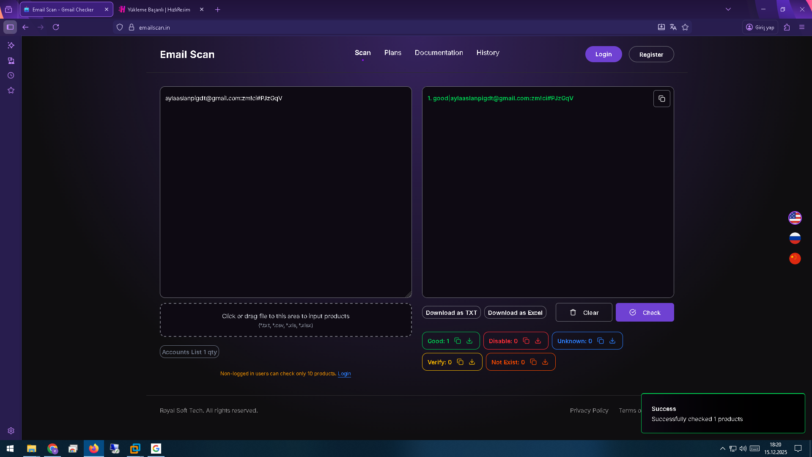Click the file drop upload area
The width and height of the screenshot is (812, 457).
[x=286, y=320]
